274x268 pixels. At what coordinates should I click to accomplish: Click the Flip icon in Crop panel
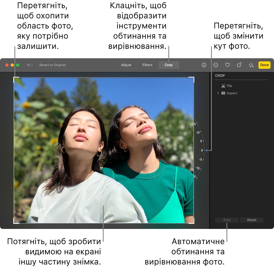point(223,86)
